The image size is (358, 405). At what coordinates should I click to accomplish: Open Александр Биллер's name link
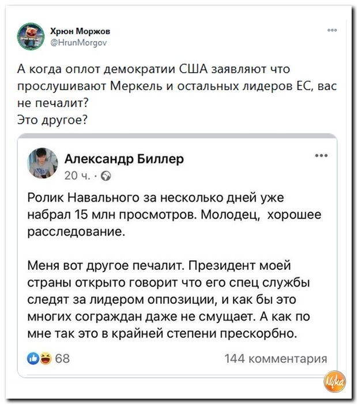(124, 159)
